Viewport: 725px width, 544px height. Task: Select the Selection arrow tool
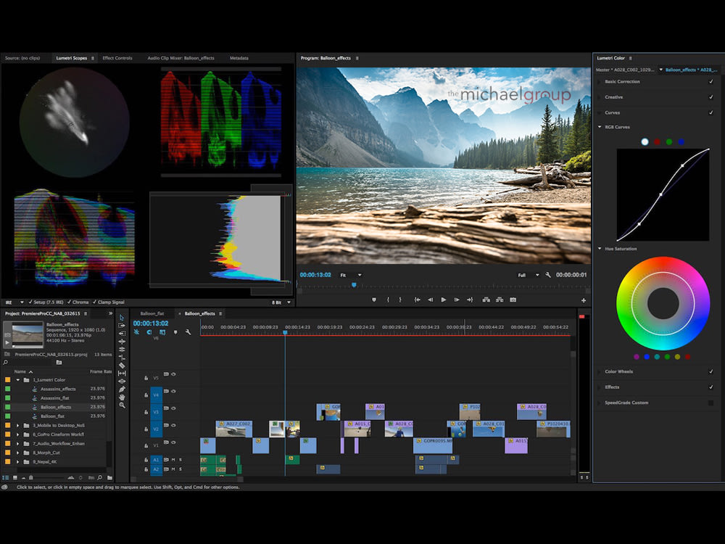pos(122,318)
